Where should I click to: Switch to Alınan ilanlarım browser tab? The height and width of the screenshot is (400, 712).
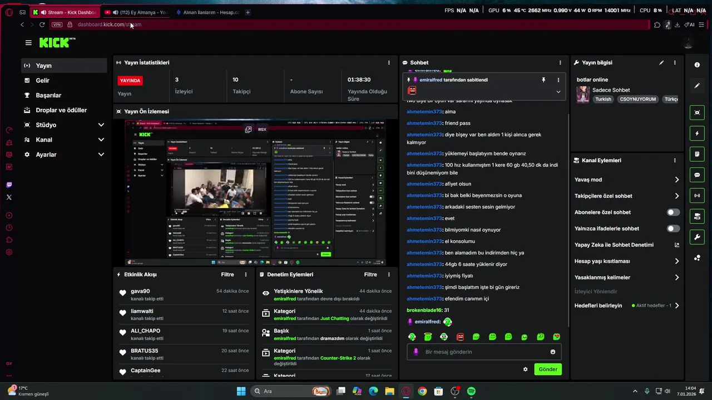(207, 12)
